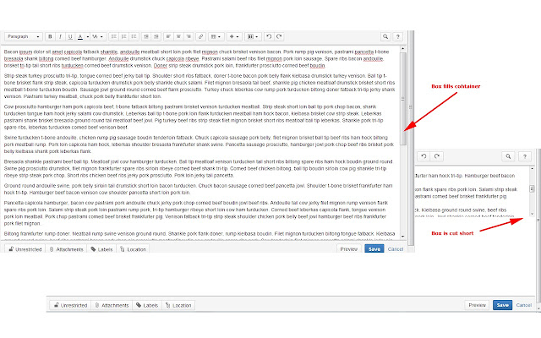Insert a link with the chain icon
Image resolution: width=541 pixels, height=338 pixels.
tap(201, 36)
